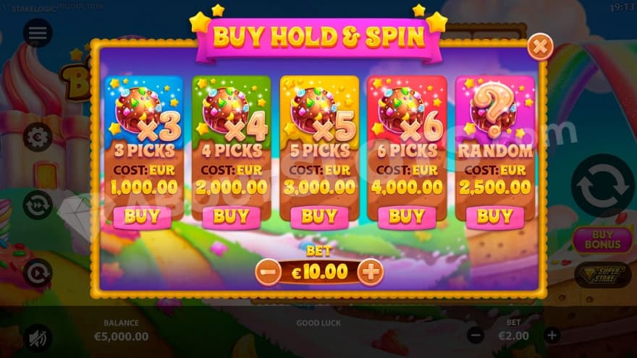Buy the 6 Picks option
Image resolution: width=637 pixels, height=358 pixels.
[407, 217]
